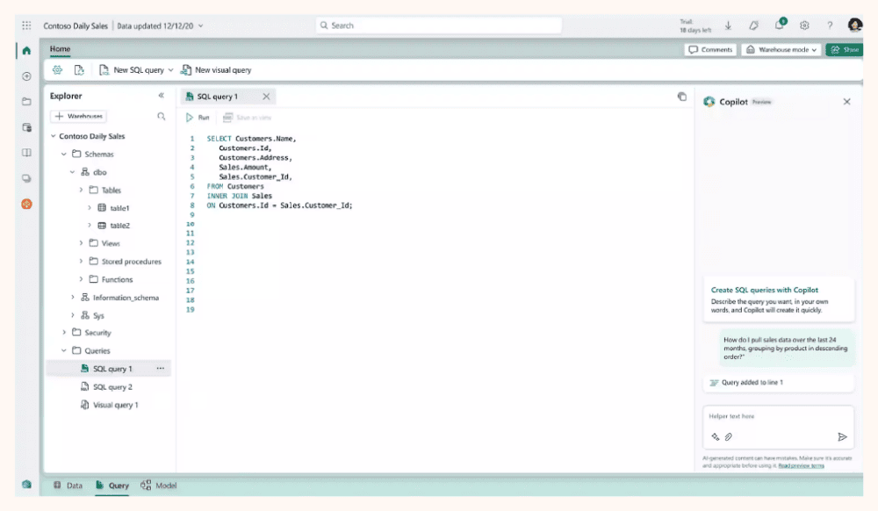Expand the Views folder
878x511 pixels.
(x=81, y=243)
